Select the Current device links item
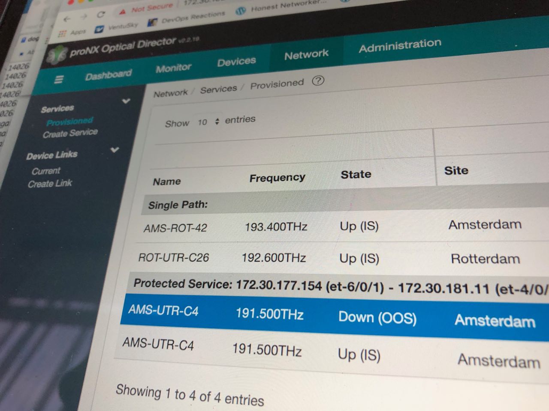 pos(46,171)
